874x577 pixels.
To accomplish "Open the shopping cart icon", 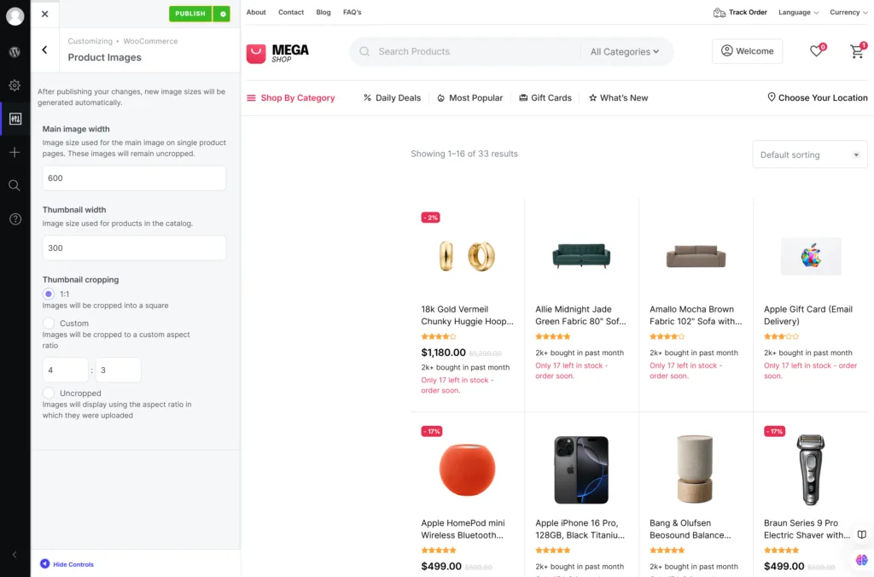I will [858, 50].
